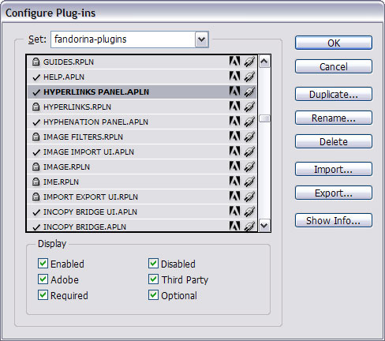Screen dimensions: 385x341
Task: Click the Adobe logo on HYPERLINKS PANEL.APLN row
Action: tap(234, 91)
